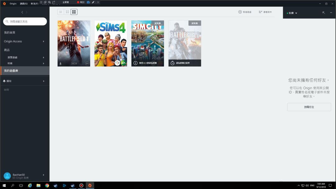The height and width of the screenshot is (189, 336).
Task: Click the timer icon on Battlefield 4 tile
Action: 172,63
